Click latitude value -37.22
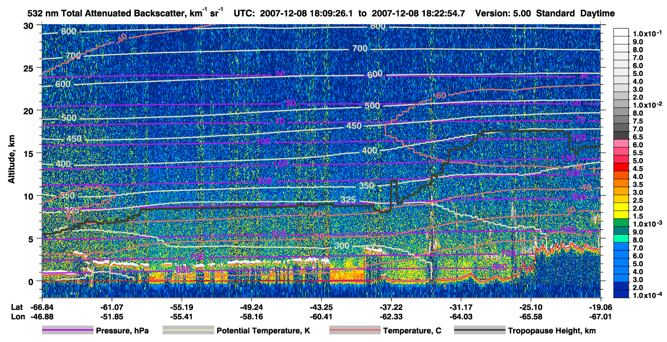 tap(391, 307)
